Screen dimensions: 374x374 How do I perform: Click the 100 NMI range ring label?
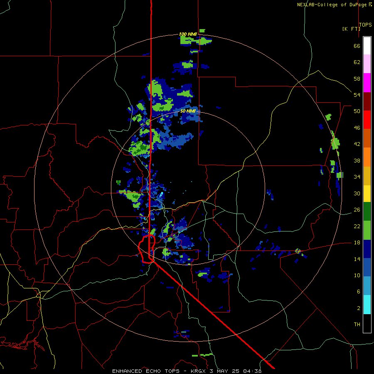(x=188, y=34)
